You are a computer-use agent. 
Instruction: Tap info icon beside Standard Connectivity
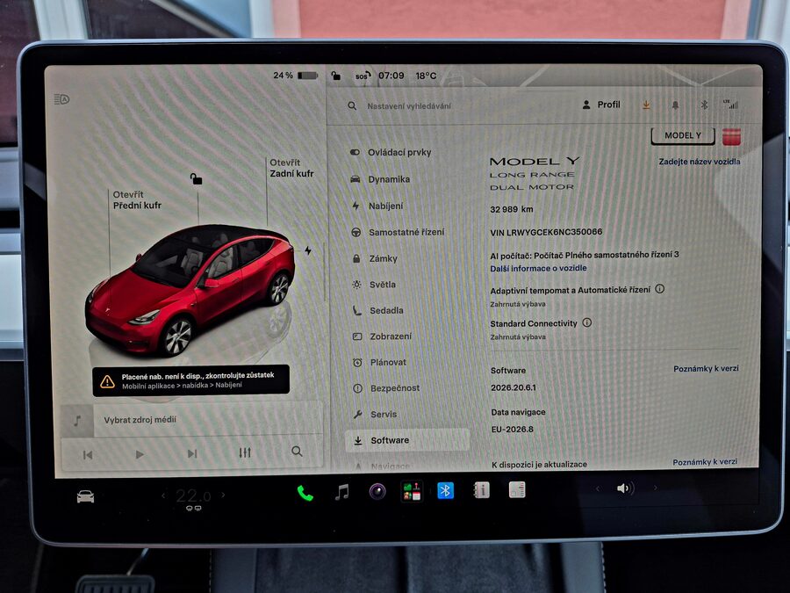click(x=587, y=322)
